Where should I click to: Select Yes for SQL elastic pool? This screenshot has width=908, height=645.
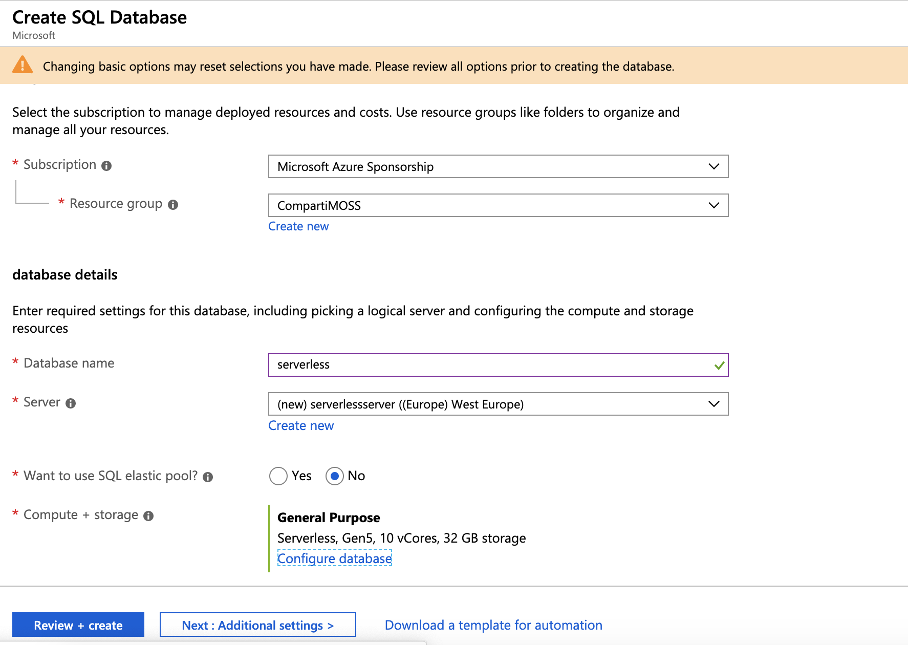point(278,476)
